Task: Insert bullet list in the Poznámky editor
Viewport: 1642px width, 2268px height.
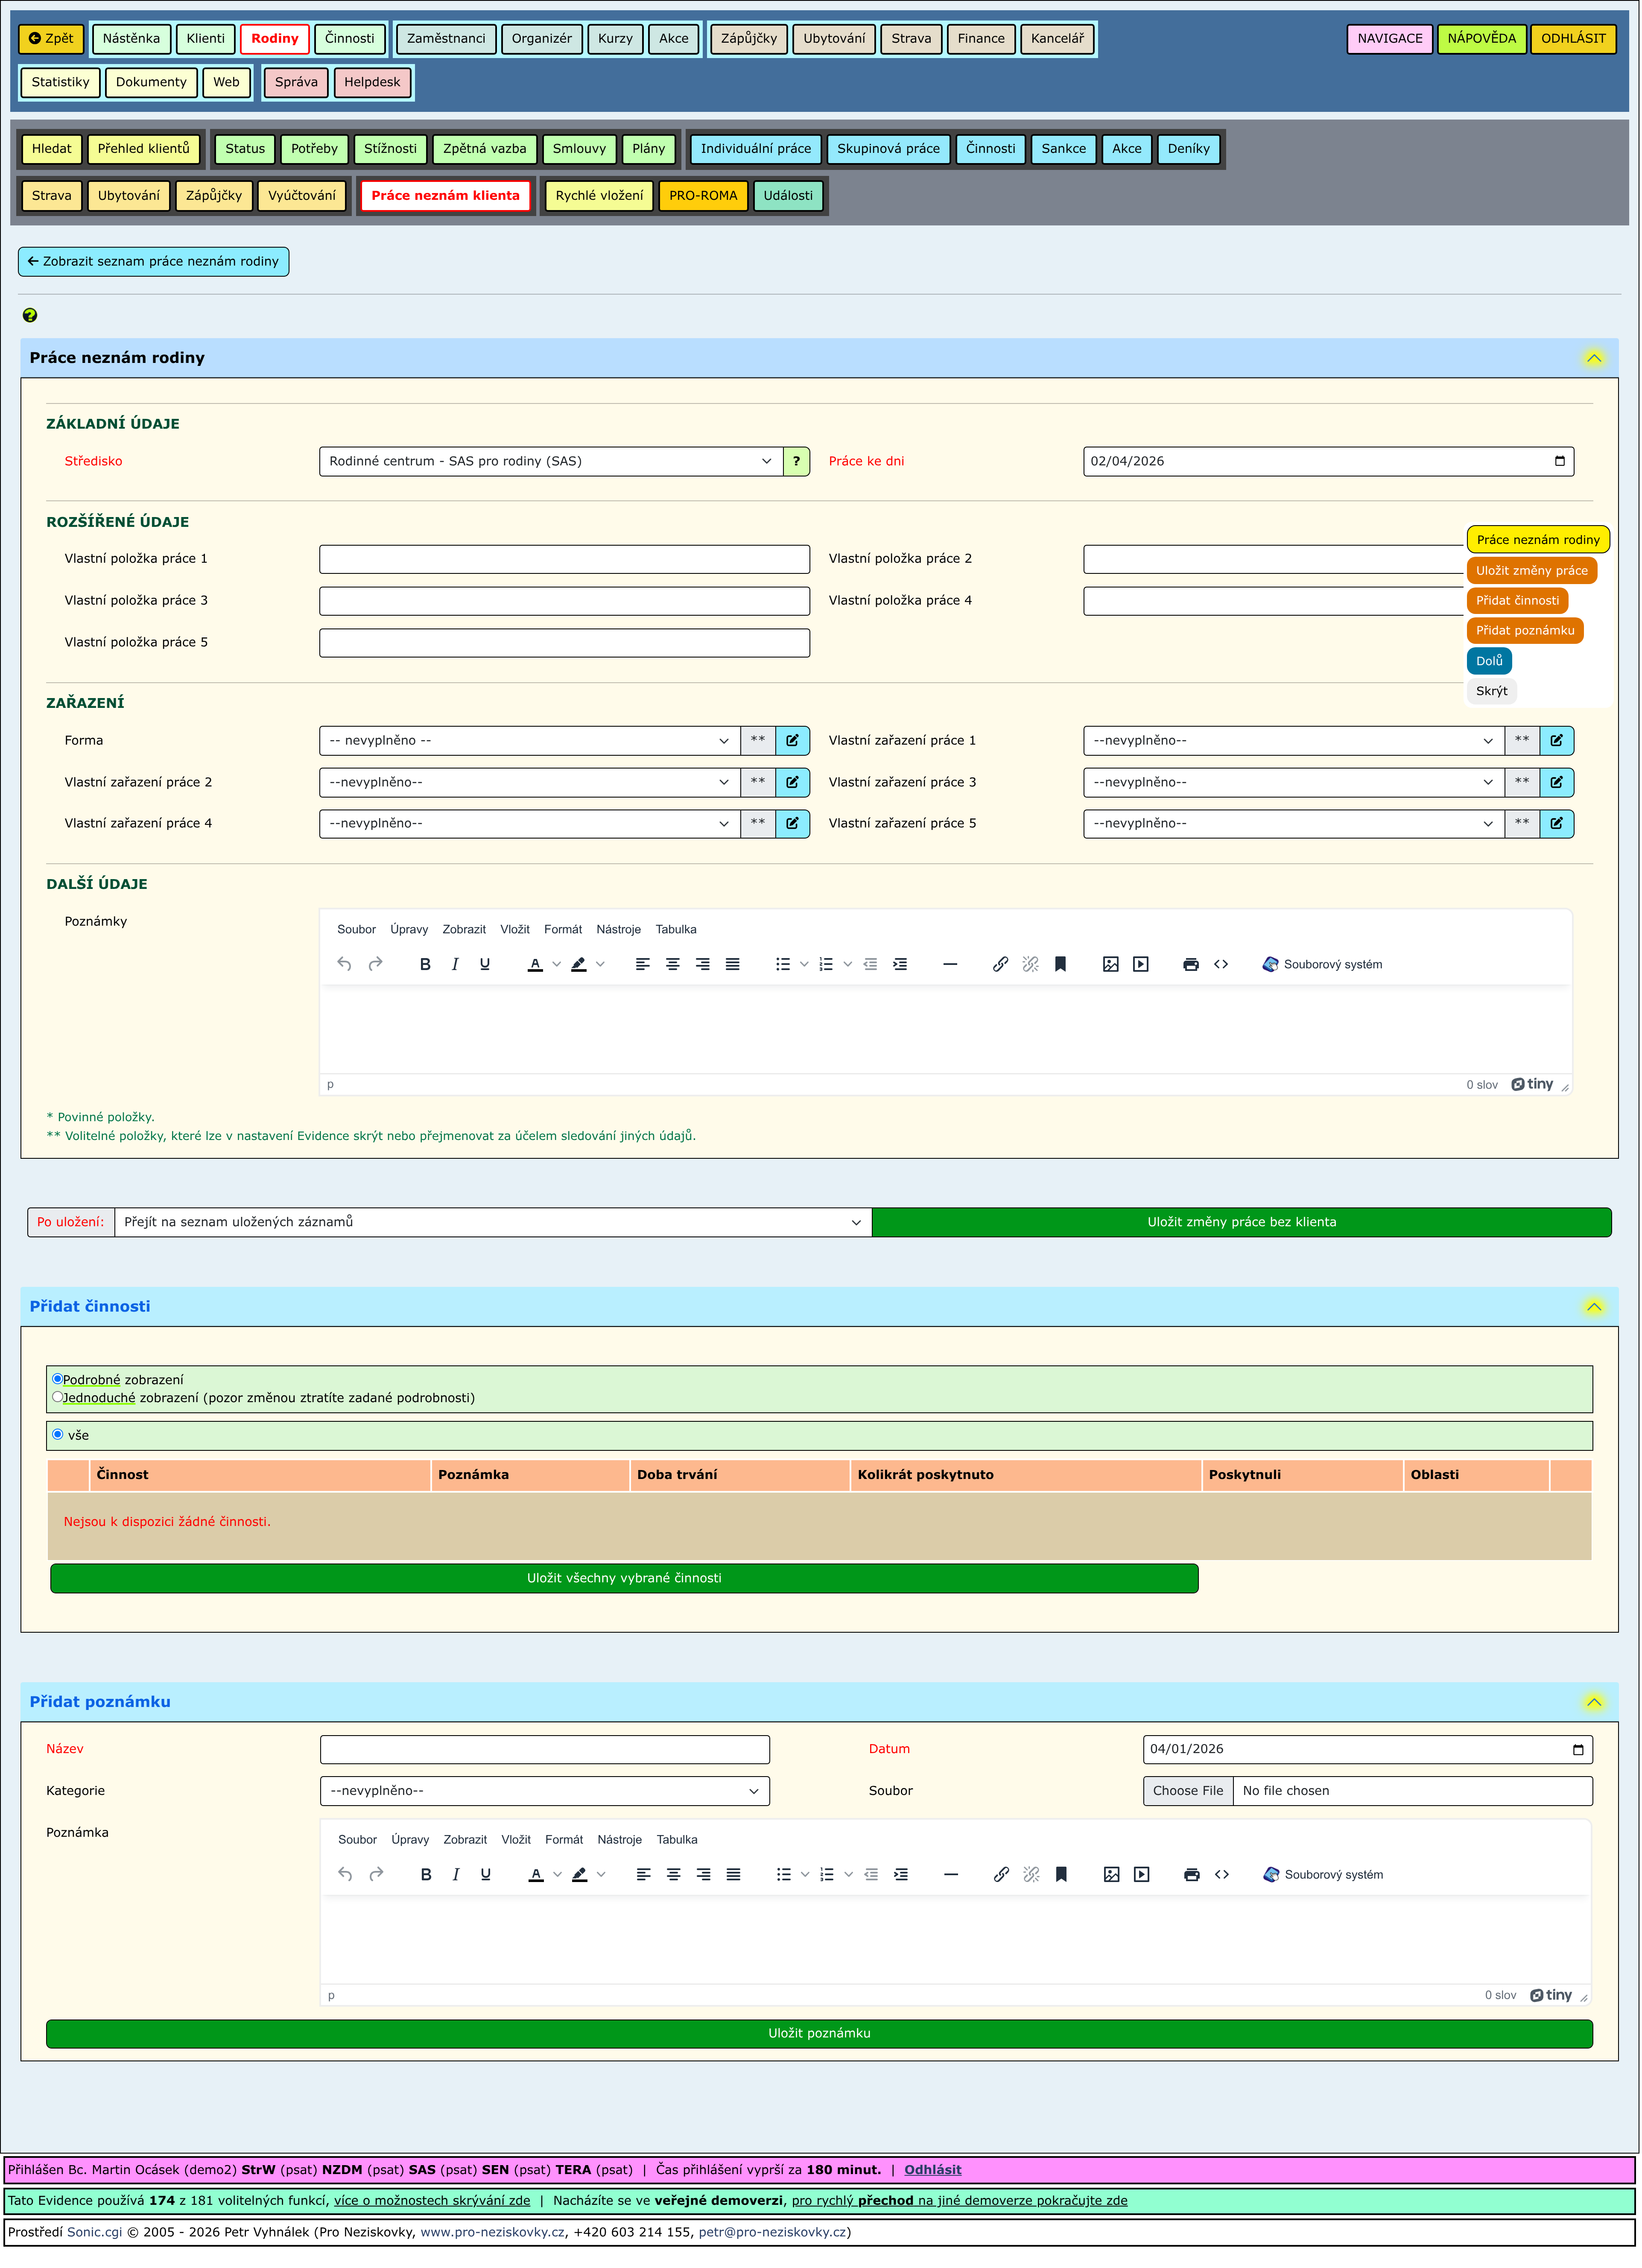Action: 783,965
